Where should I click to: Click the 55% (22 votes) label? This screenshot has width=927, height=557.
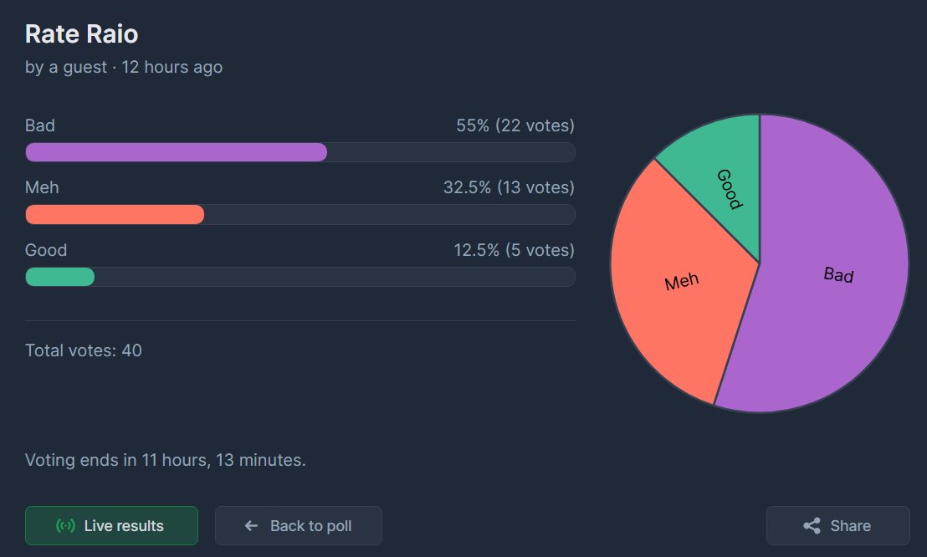pyautogui.click(x=515, y=125)
